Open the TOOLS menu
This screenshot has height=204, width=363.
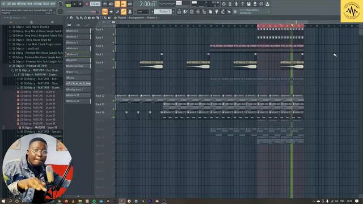point(47,4)
